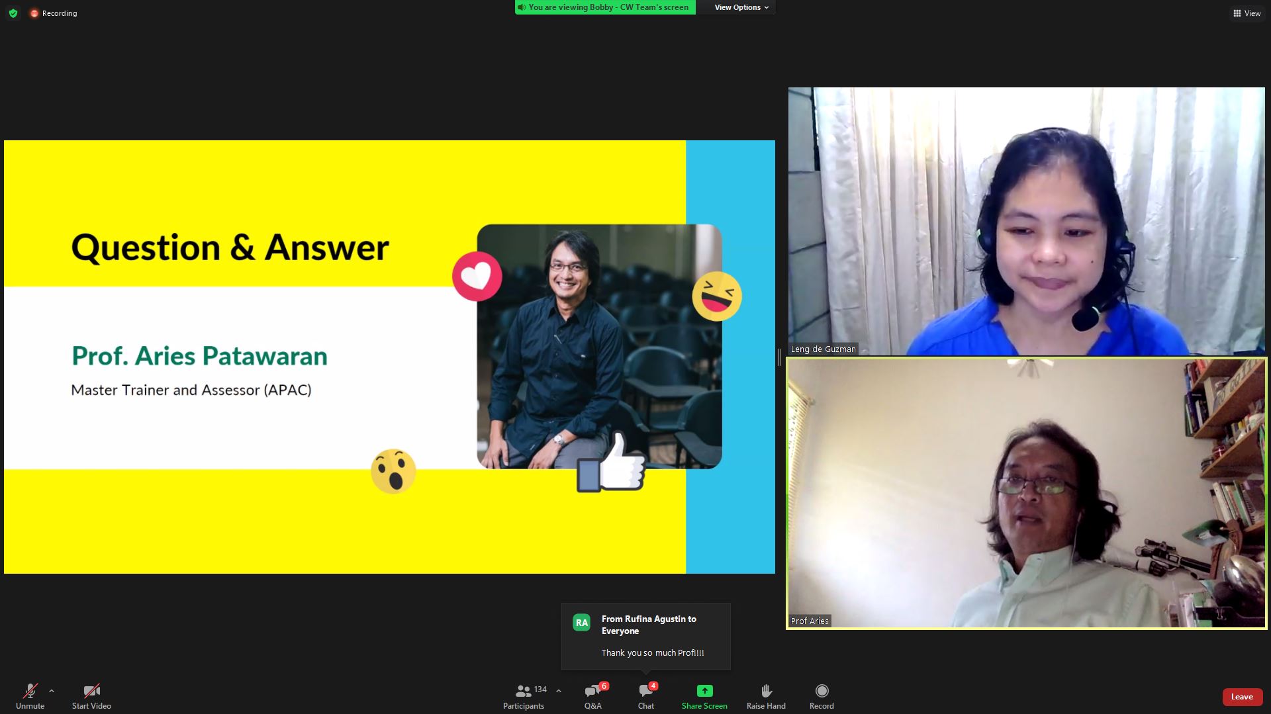1271x714 pixels.
Task: Open audio options arrow beside Unmute
Action: pyautogui.click(x=52, y=691)
